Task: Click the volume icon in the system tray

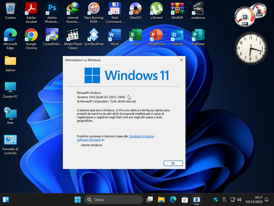Action: [240, 199]
